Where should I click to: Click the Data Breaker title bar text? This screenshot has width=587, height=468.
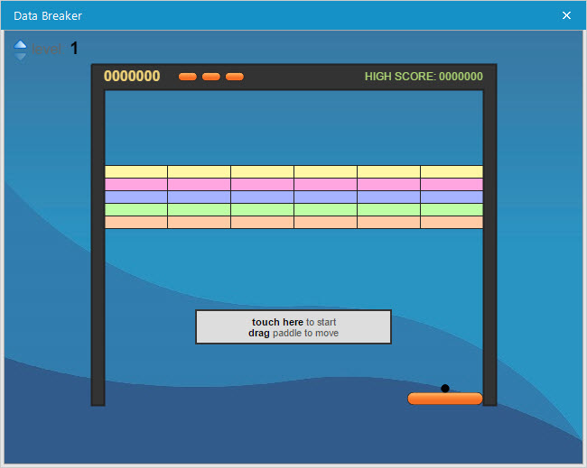(48, 15)
